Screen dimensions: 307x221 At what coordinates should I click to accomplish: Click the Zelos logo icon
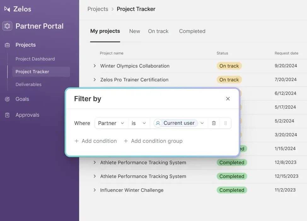7,9
